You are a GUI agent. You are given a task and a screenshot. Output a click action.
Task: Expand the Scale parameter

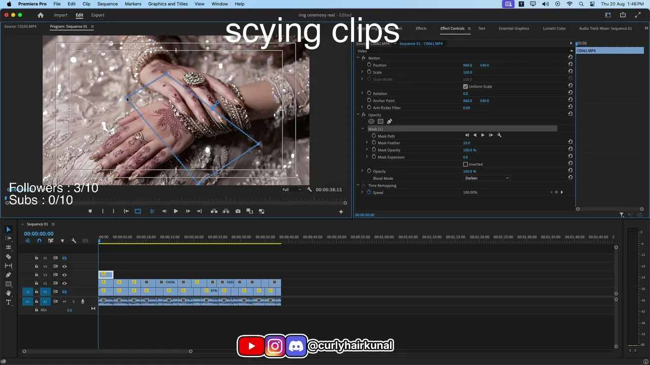(x=362, y=72)
